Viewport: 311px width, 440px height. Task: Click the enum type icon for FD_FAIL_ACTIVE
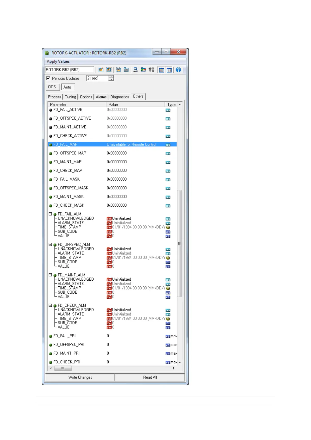[x=168, y=110]
